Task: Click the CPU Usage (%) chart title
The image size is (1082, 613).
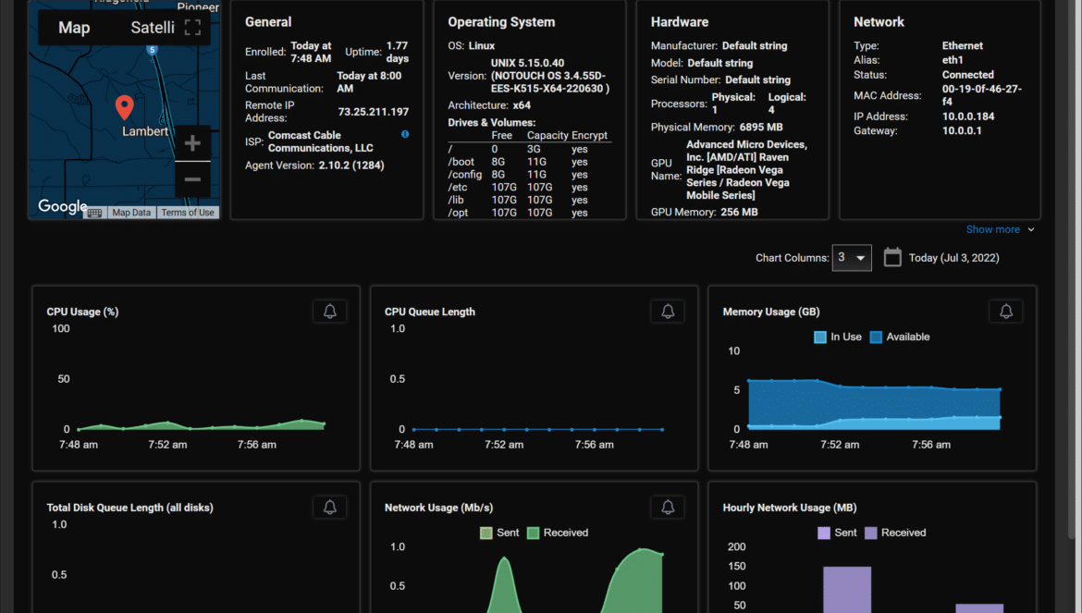Action: pyautogui.click(x=83, y=312)
